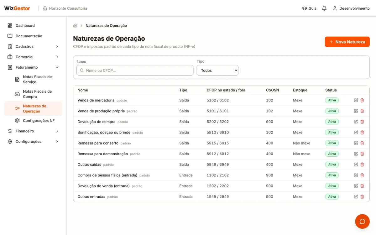
Task: Edit the Outras entradas row
Action: click(356, 196)
